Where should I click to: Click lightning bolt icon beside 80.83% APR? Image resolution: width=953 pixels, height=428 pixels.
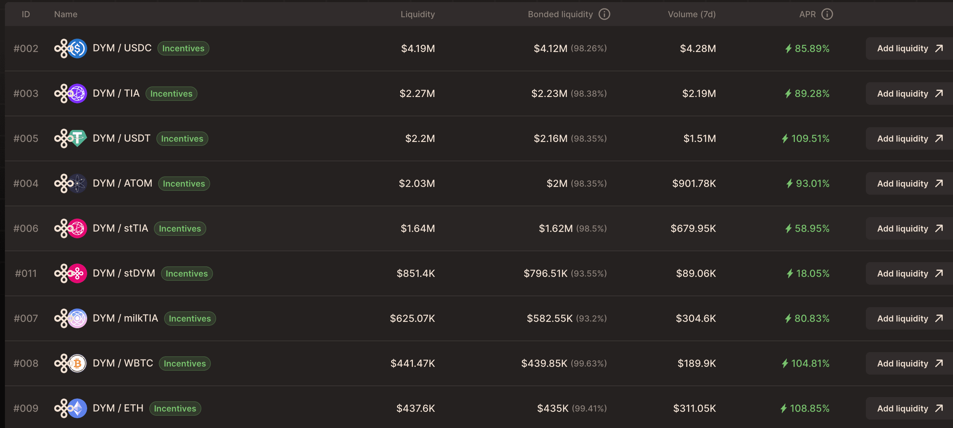(788, 318)
